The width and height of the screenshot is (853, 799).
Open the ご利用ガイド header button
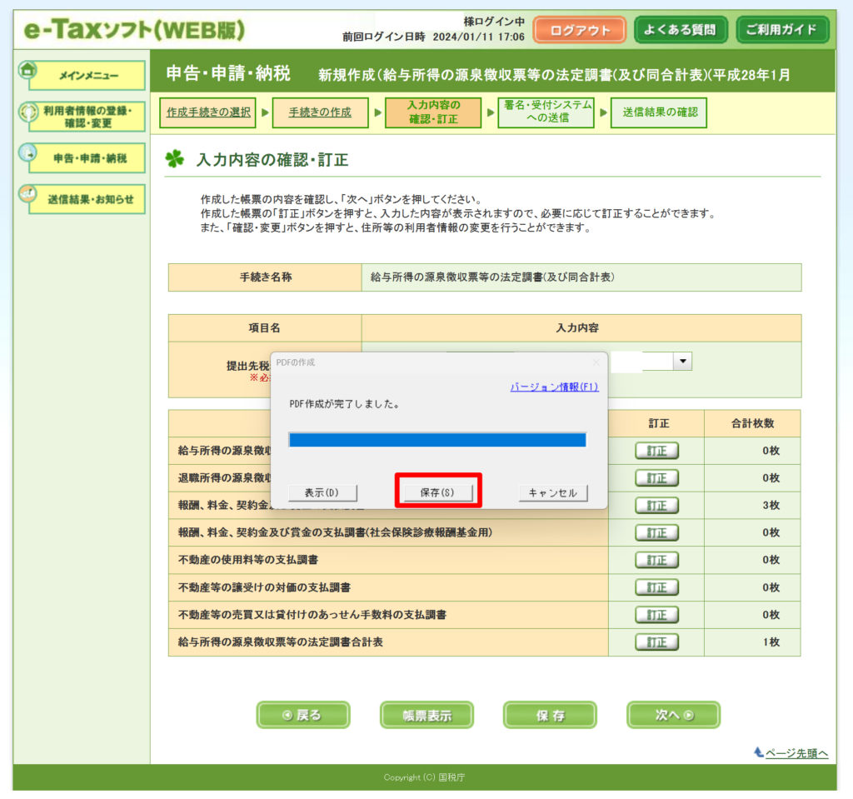(x=781, y=30)
